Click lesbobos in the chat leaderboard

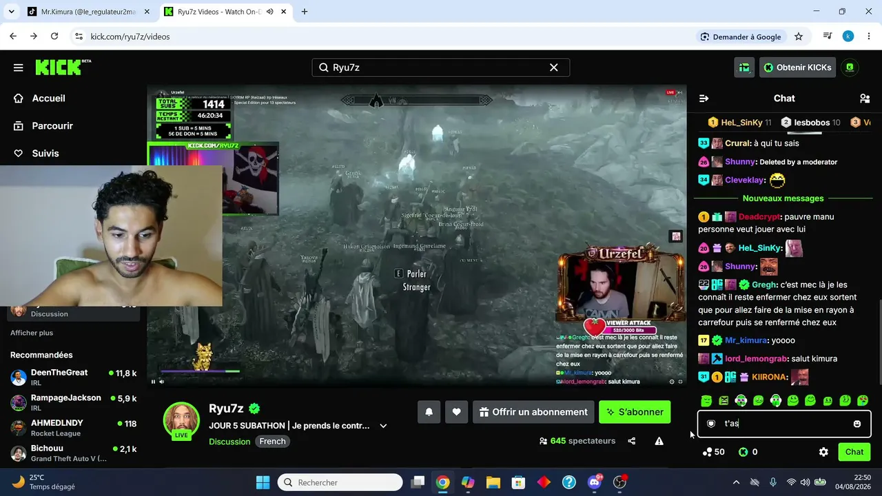[812, 123]
